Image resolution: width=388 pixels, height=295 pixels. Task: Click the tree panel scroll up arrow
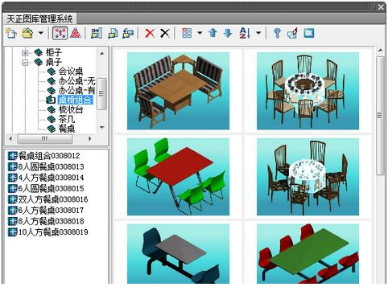point(102,53)
